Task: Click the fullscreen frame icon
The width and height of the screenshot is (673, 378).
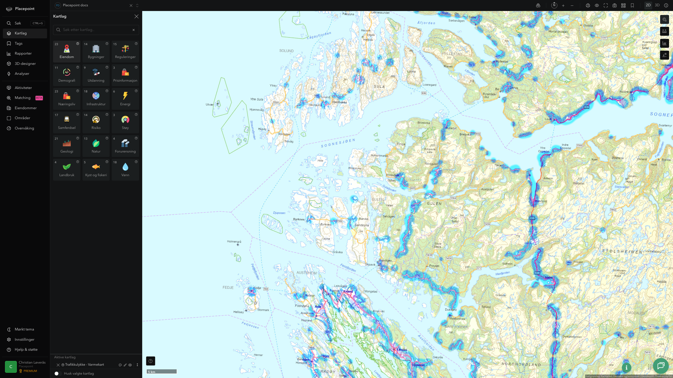Action: (x=606, y=5)
